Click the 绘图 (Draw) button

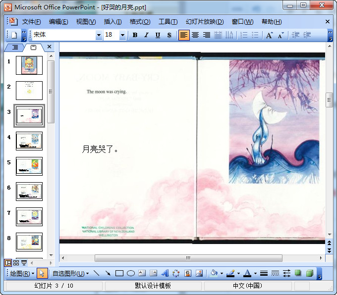[x=22, y=273]
